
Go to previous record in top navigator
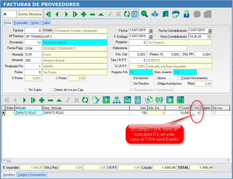57,14
